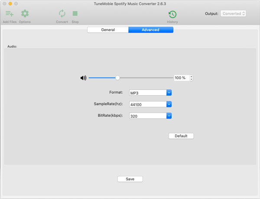Click the Convert refresh icon
This screenshot has width=260, height=199.
tap(62, 13)
